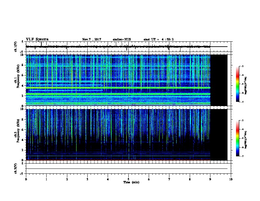Click time-axis tick label "7"
The height and width of the screenshot is (201, 260).
169,179
